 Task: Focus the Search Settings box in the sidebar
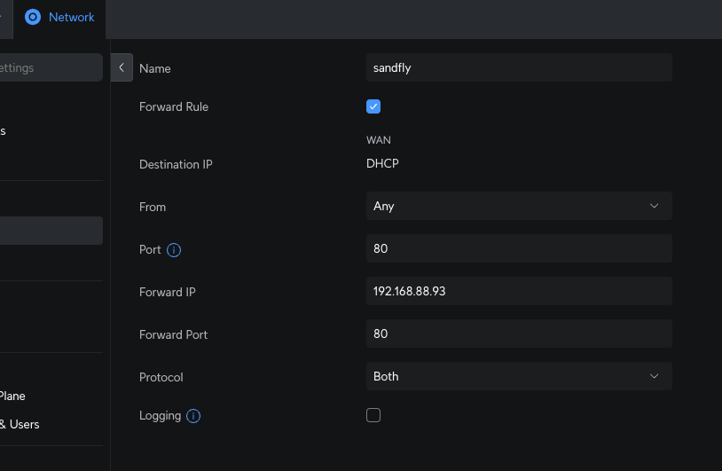tap(51, 67)
